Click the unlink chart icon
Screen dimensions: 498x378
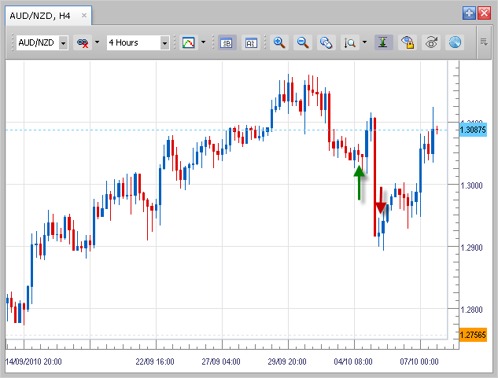pos(83,42)
